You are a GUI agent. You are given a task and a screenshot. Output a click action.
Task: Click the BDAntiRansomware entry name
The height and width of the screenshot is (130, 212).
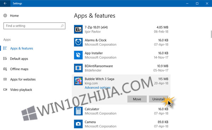click(x=99, y=66)
